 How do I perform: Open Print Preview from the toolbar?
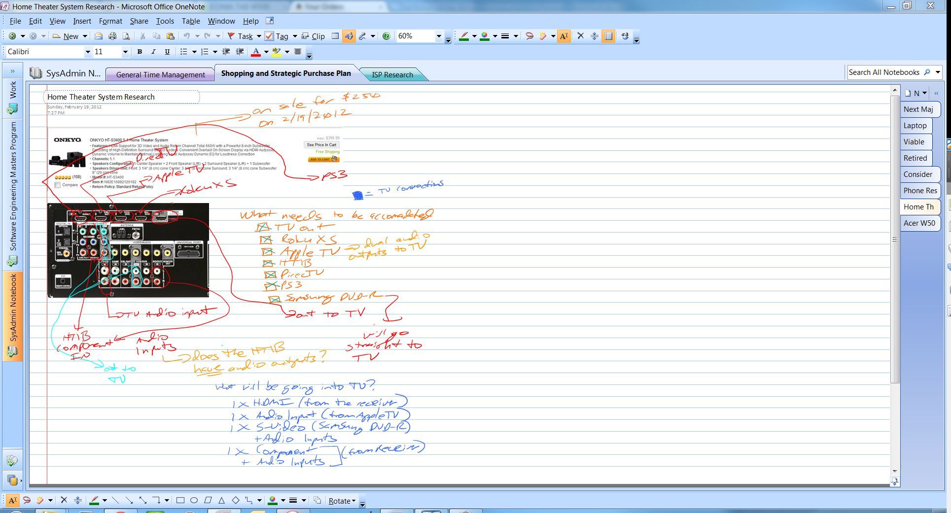[x=126, y=36]
